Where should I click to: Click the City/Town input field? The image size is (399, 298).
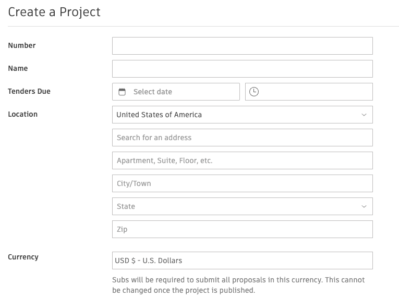[243, 183]
